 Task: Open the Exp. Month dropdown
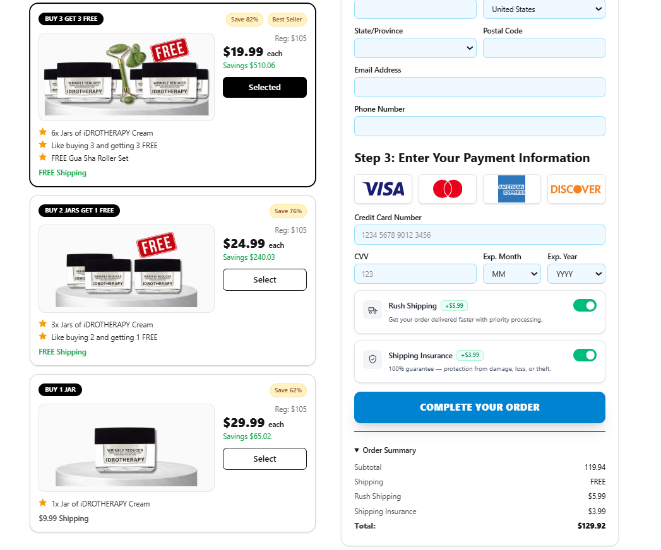[511, 274]
